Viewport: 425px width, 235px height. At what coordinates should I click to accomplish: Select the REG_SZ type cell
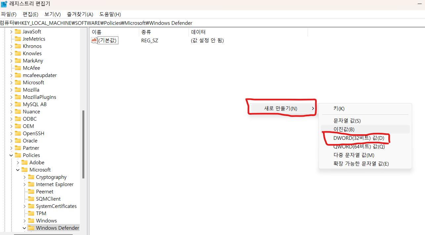point(149,40)
